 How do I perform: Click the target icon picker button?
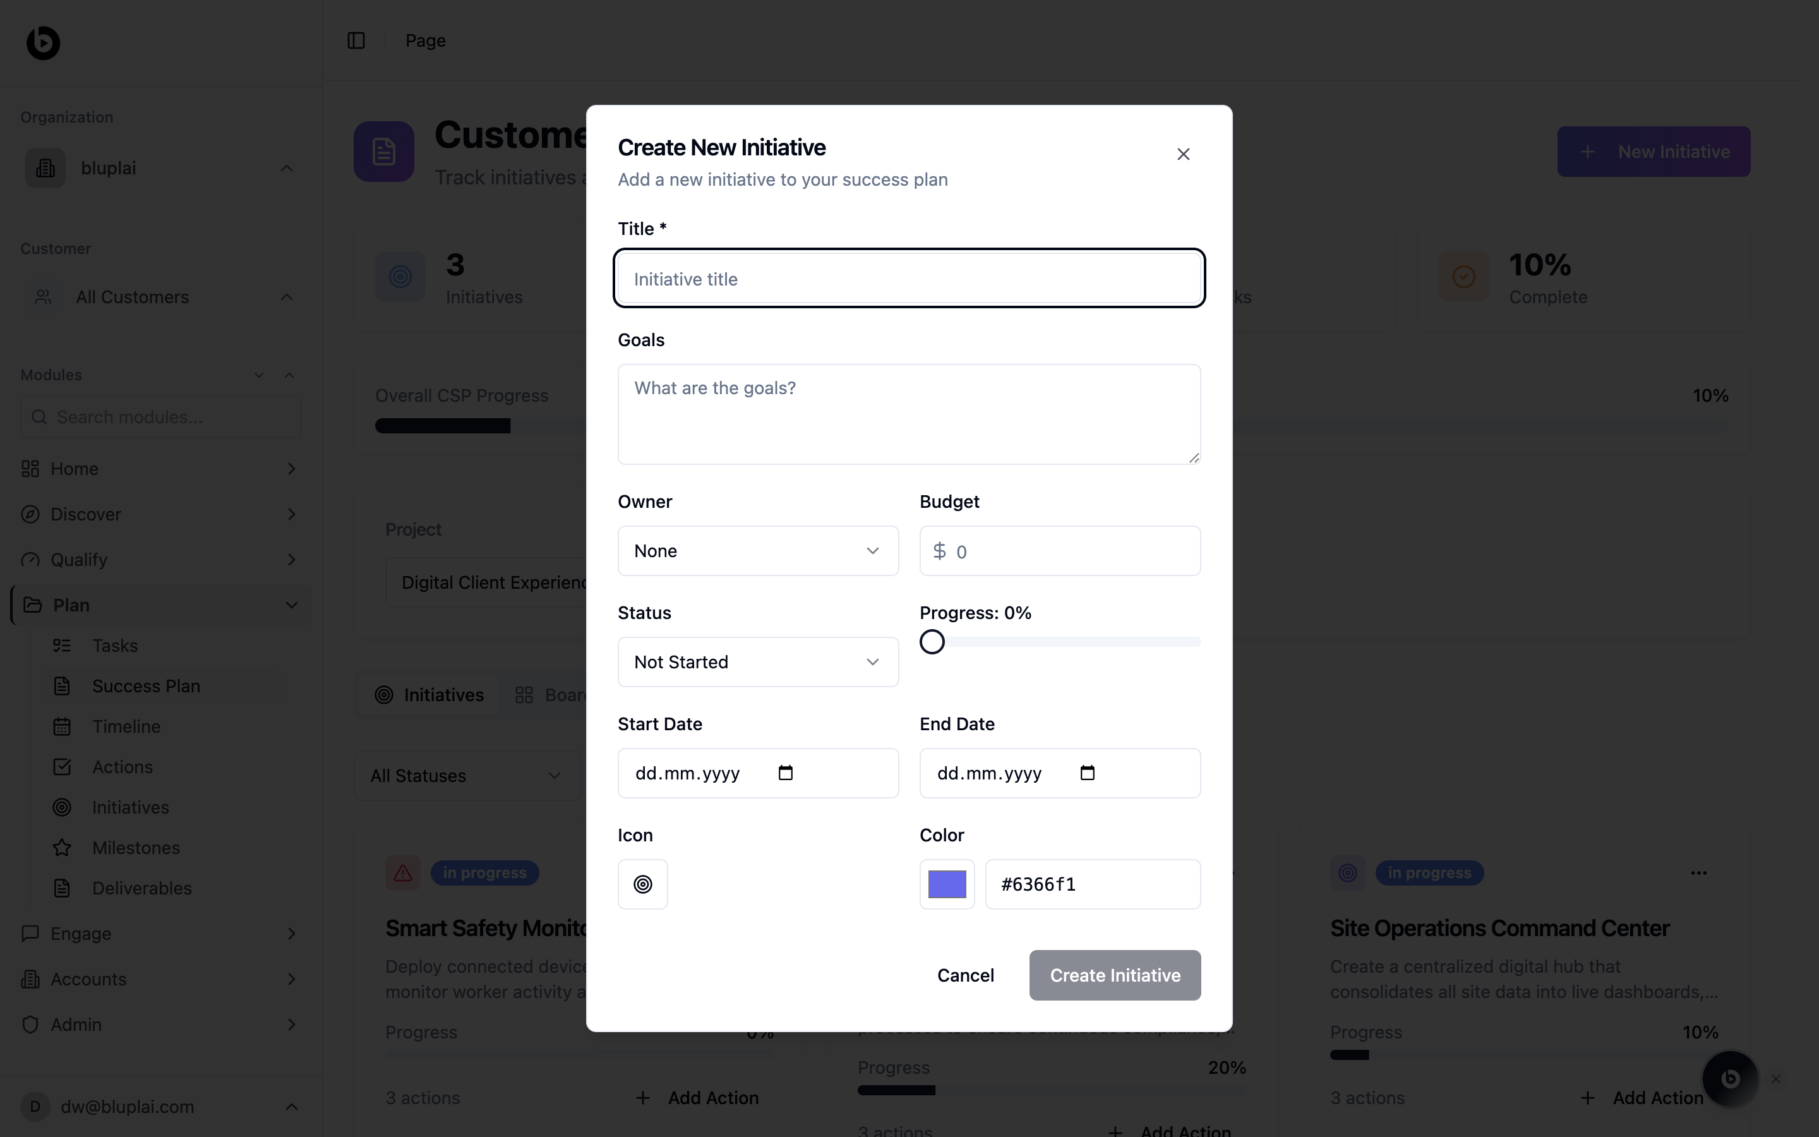pos(643,884)
